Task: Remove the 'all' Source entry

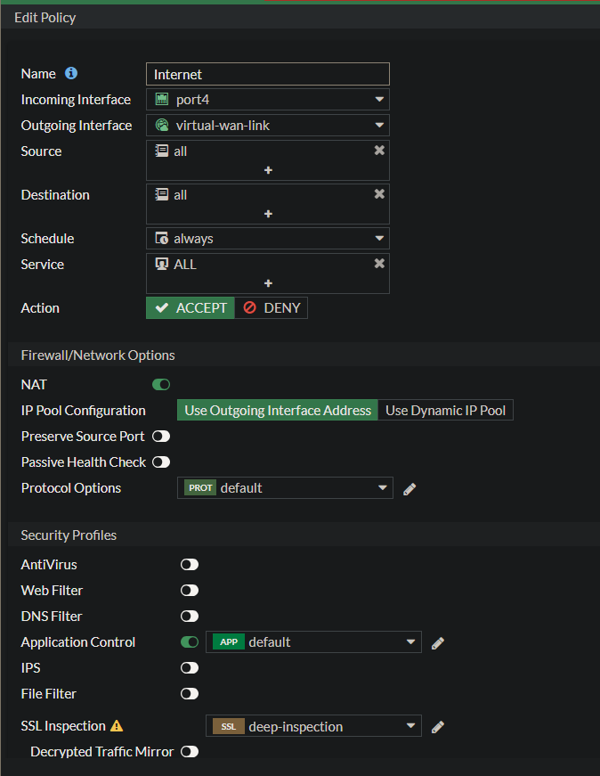Action: [x=379, y=151]
